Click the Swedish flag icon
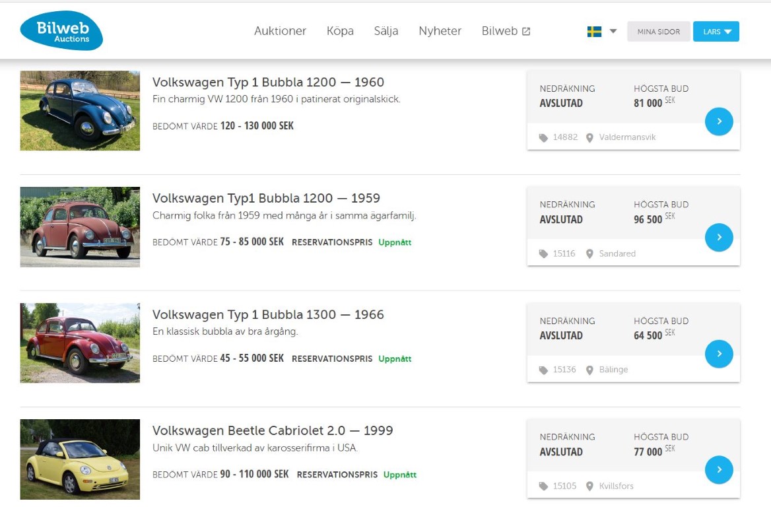The width and height of the screenshot is (771, 507). click(x=594, y=32)
